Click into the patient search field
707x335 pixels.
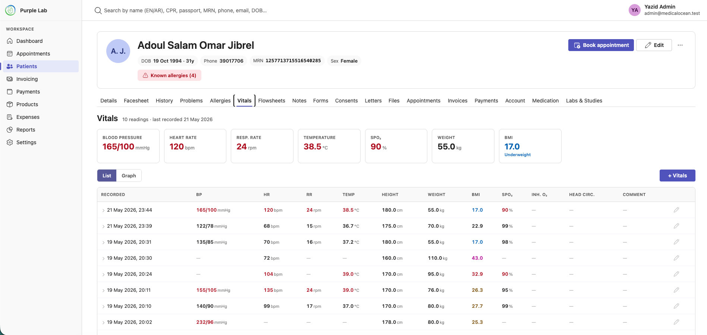click(x=185, y=10)
